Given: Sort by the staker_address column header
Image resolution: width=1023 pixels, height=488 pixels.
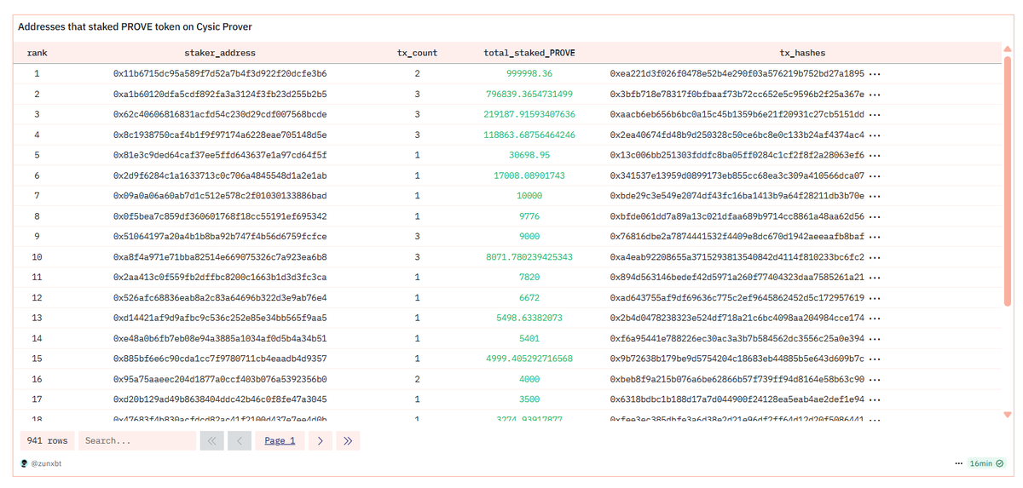Looking at the screenshot, I should click(220, 53).
